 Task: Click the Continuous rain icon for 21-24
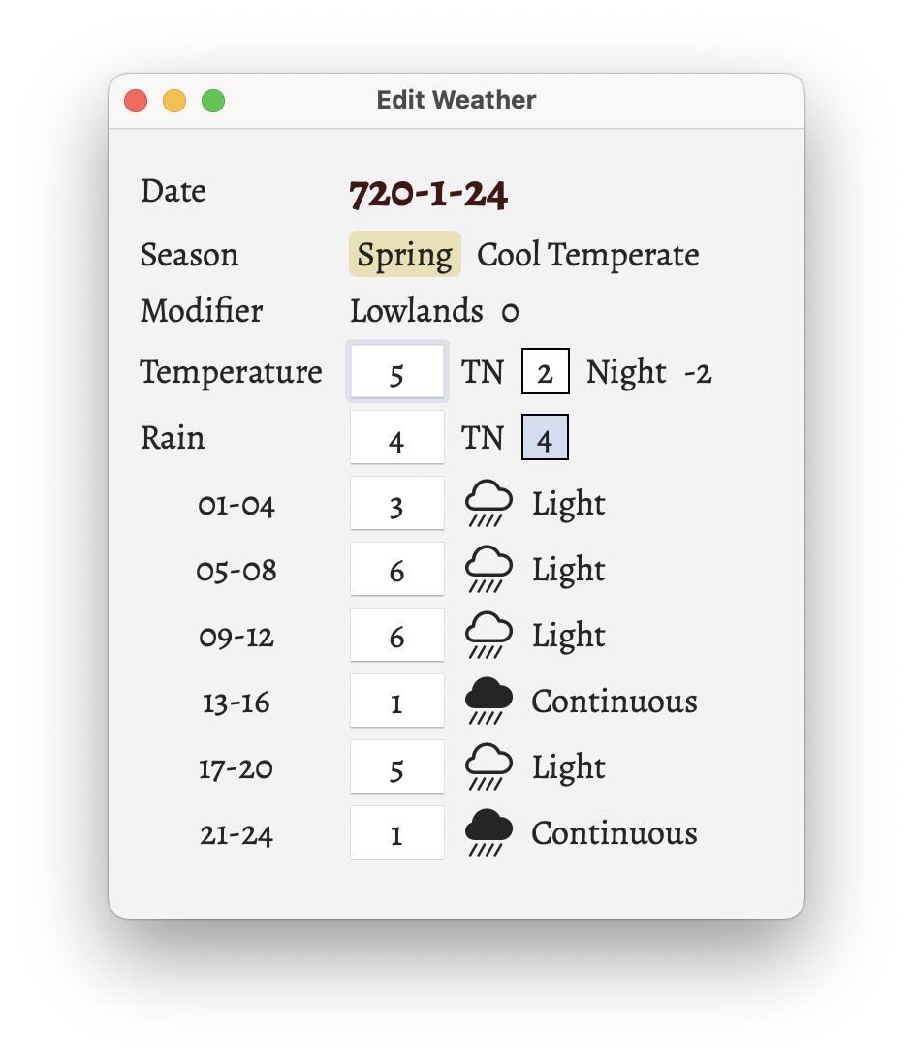(x=488, y=831)
